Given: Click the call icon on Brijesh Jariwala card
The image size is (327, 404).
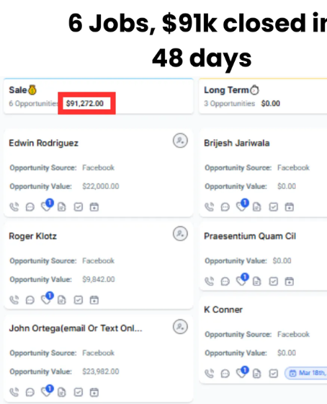Looking at the screenshot, I should (x=210, y=207).
